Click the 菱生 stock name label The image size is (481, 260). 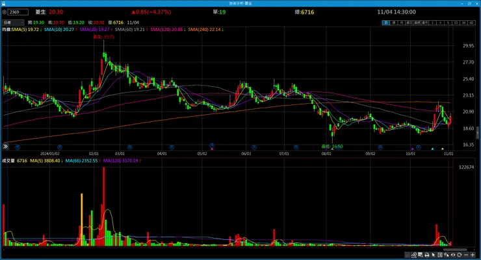tap(40, 12)
